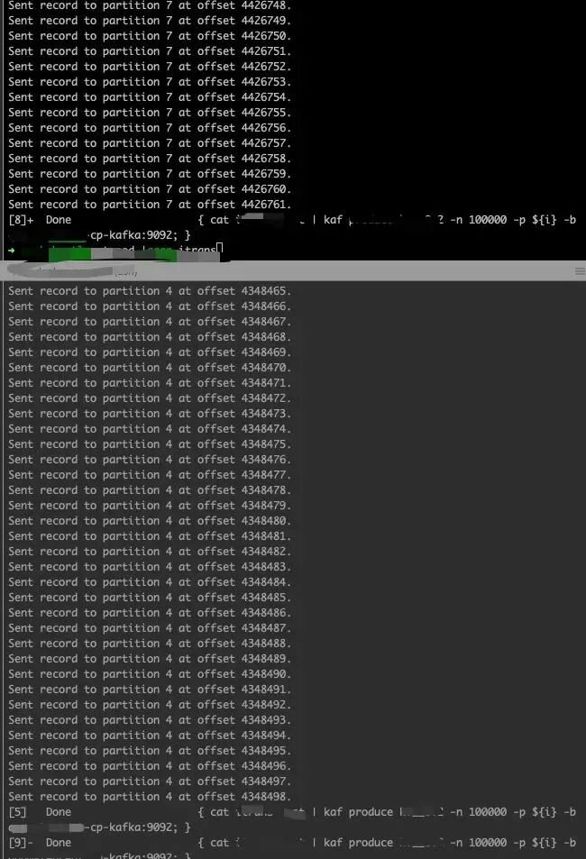Select line with offset 4348489
Image resolution: width=586 pixels, height=859 pixels.
click(x=150, y=660)
